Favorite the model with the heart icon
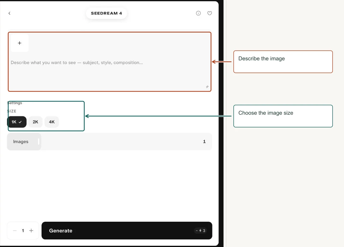This screenshot has width=344, height=247. 210,13
